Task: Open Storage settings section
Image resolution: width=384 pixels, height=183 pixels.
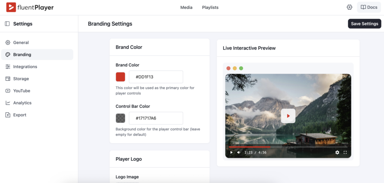Action: coord(37,79)
